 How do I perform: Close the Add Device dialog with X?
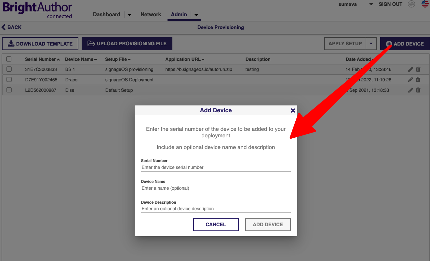tap(293, 111)
